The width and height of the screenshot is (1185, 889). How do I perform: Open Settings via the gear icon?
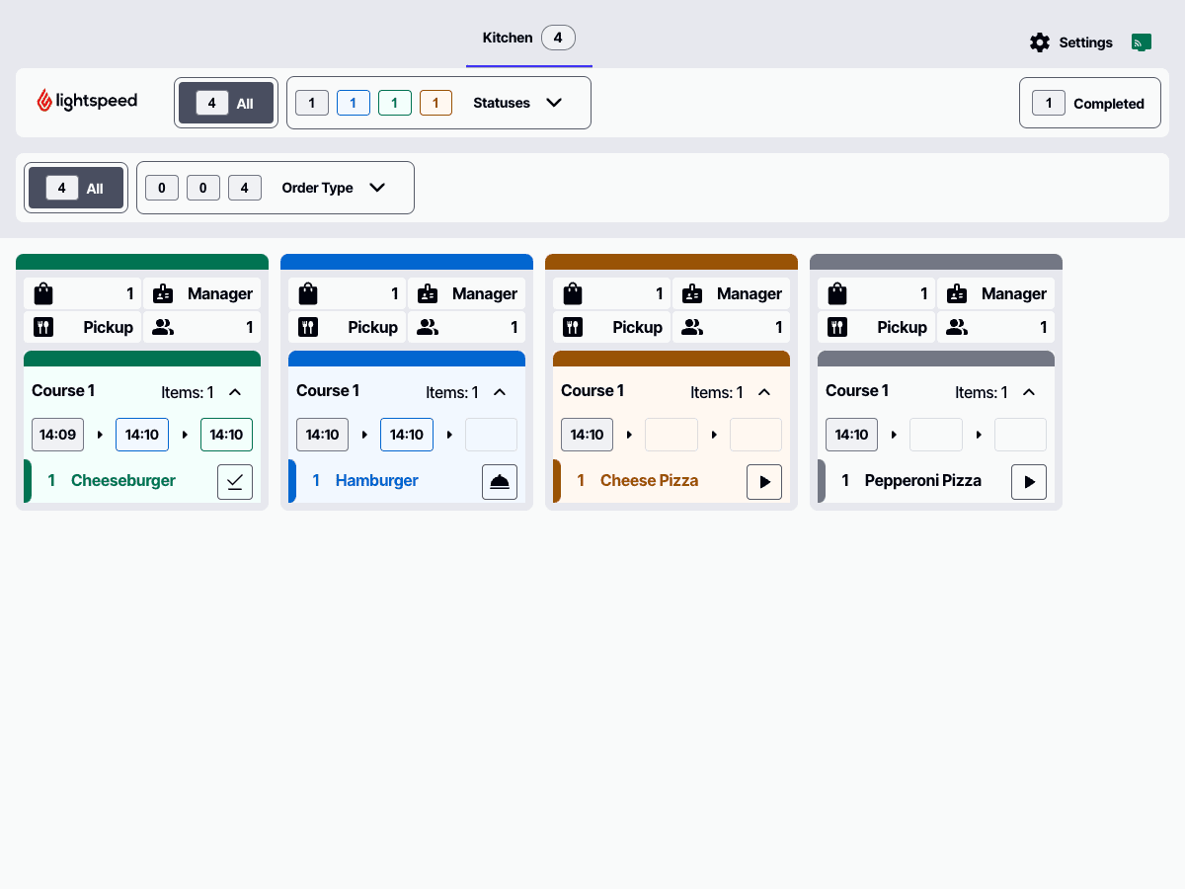1040,42
